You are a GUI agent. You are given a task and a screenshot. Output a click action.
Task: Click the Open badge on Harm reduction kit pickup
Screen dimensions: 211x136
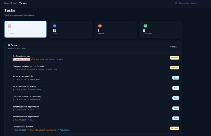(176, 88)
